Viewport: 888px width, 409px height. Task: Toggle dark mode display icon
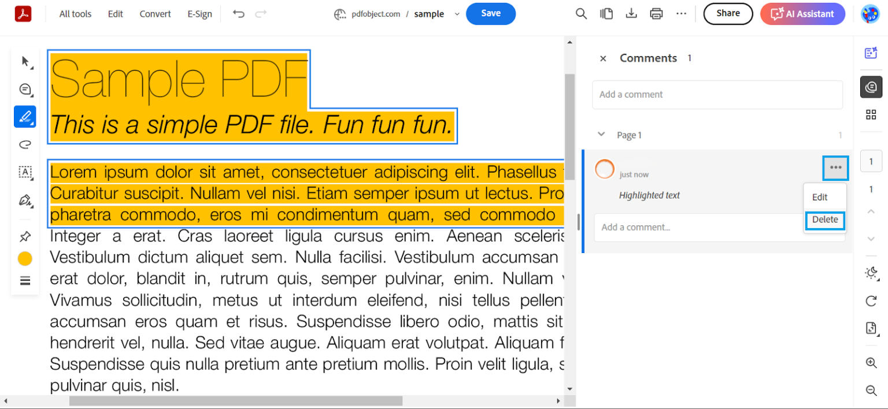click(871, 273)
